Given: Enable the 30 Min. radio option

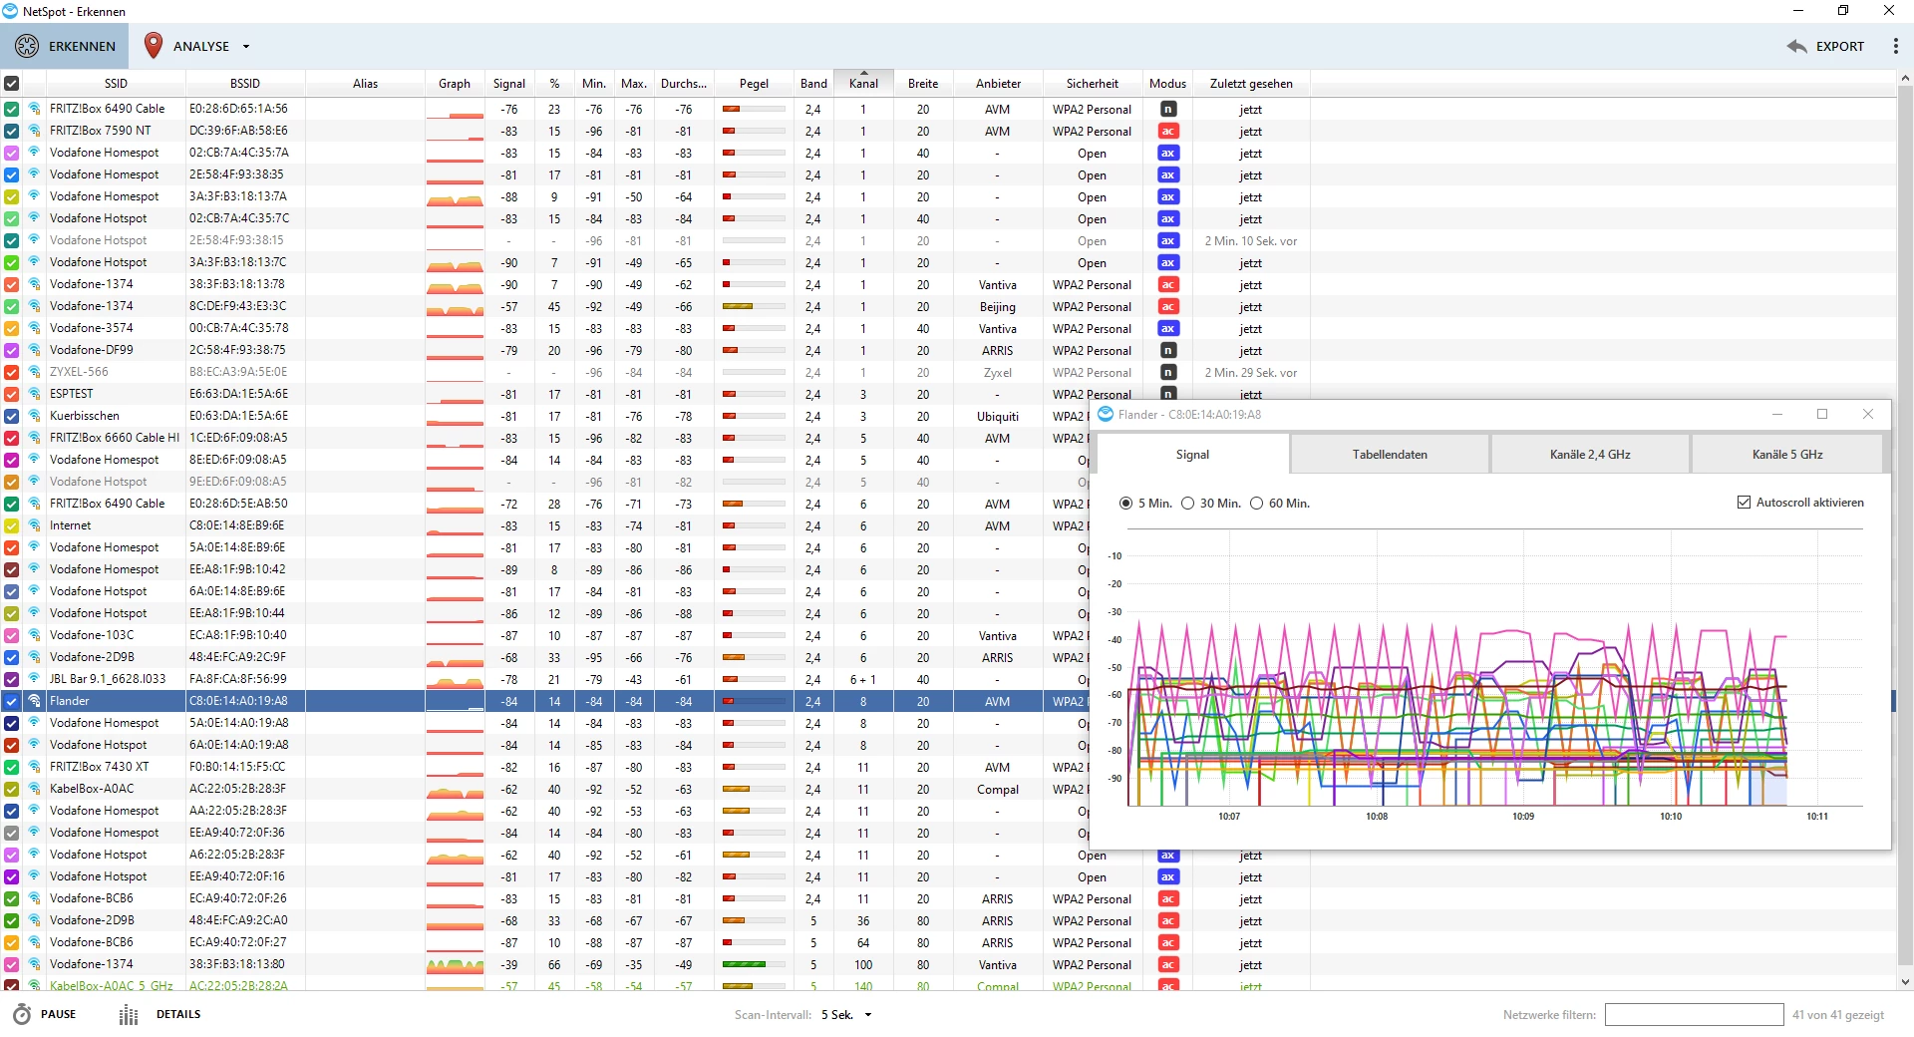Looking at the screenshot, I should coord(1187,504).
